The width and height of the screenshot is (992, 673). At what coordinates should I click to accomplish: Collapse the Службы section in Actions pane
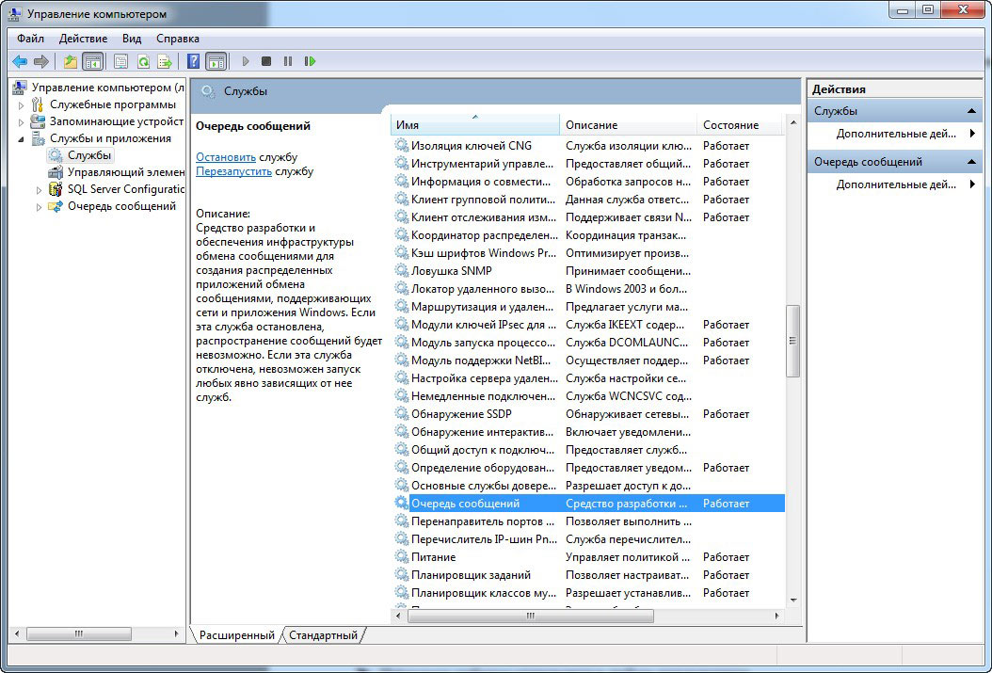tap(971, 111)
